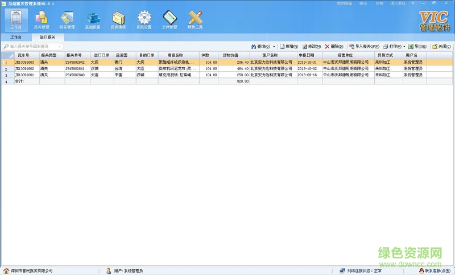The height and width of the screenshot is (275, 455).
Task: Expand the 打印 print dropdown arrow
Action: (x=404, y=46)
